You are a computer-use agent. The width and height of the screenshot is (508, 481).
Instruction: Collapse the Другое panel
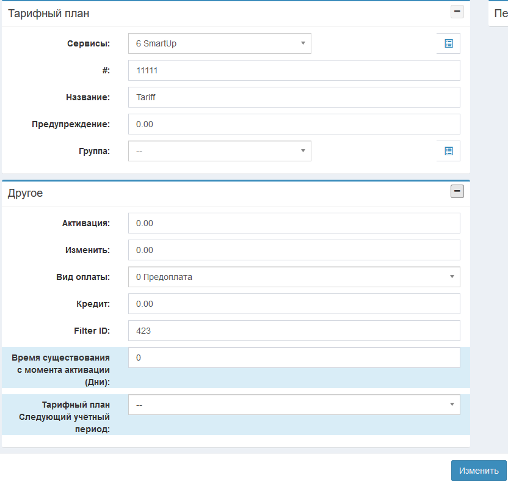click(457, 192)
